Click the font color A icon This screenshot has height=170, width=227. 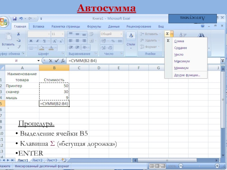pos(51,48)
